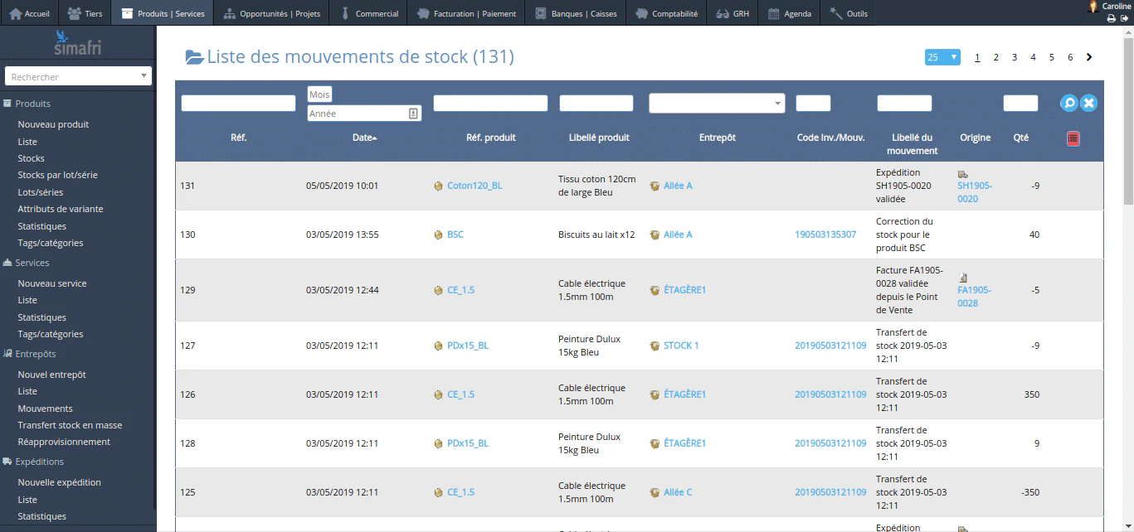Viewport: 1134px width, 532px height.
Task: Open Banques | Caisses menu
Action: click(x=576, y=13)
